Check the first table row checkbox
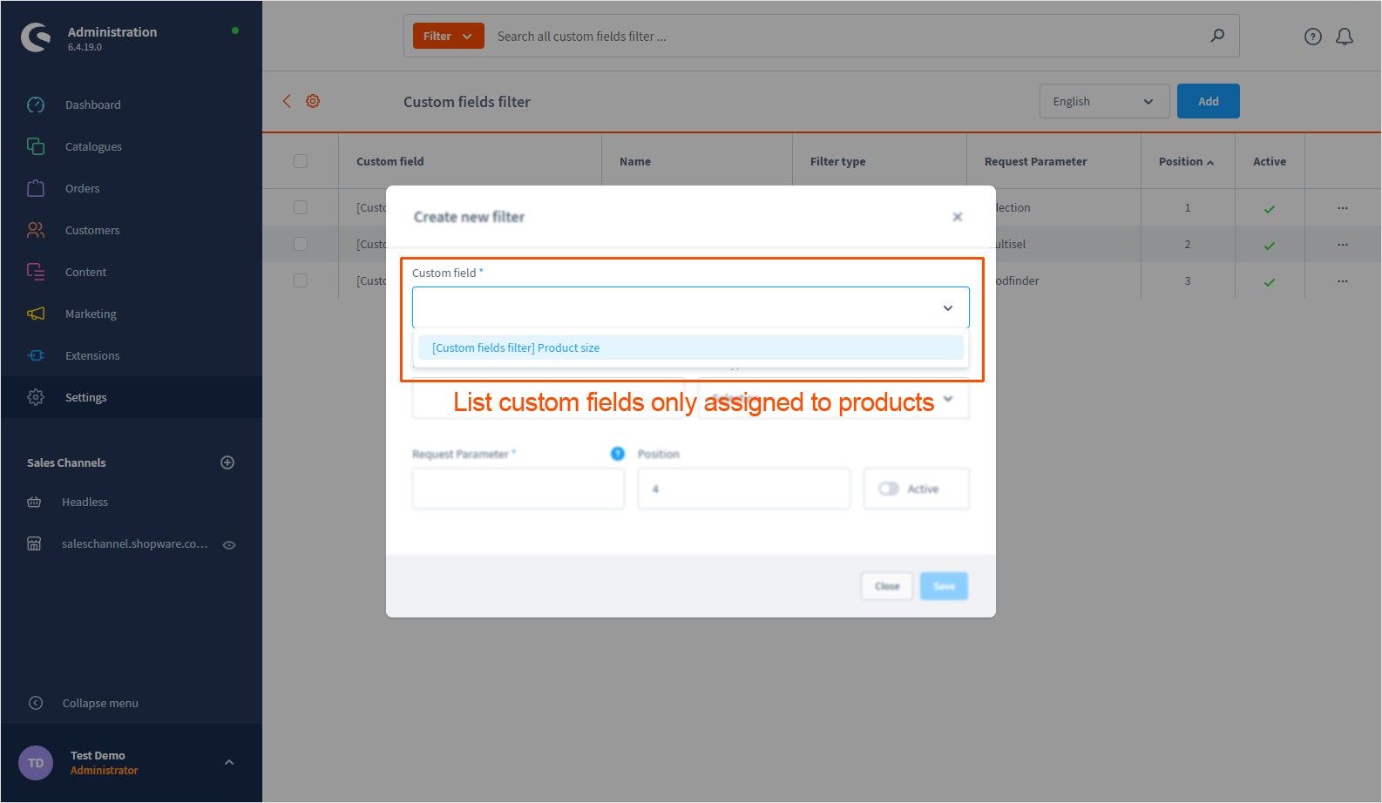This screenshot has width=1382, height=803. [301, 207]
